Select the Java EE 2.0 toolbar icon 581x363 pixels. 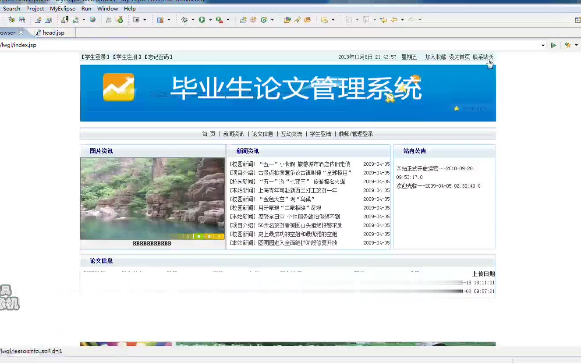tap(23, 20)
